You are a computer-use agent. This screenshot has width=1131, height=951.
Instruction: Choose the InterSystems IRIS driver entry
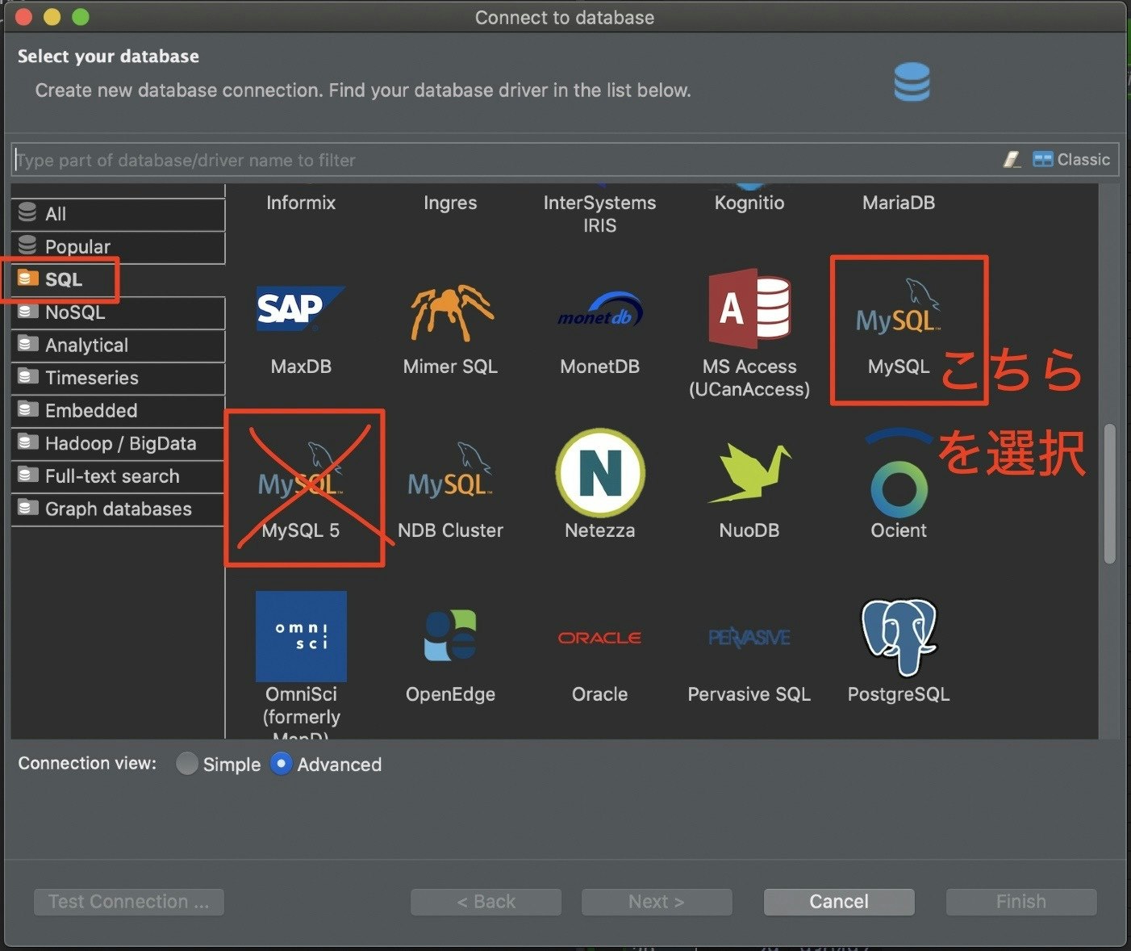599,214
